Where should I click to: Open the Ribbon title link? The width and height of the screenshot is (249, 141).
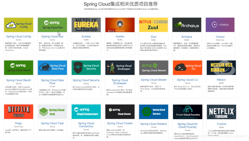pyautogui.click(x=221, y=80)
